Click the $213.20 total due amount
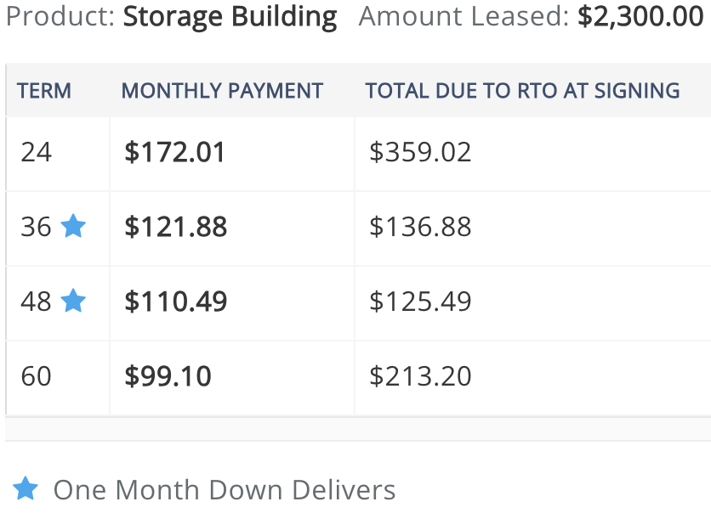This screenshot has width=711, height=513. click(420, 375)
